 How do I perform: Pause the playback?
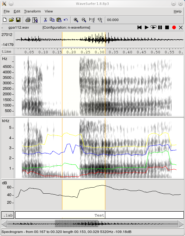160,27
